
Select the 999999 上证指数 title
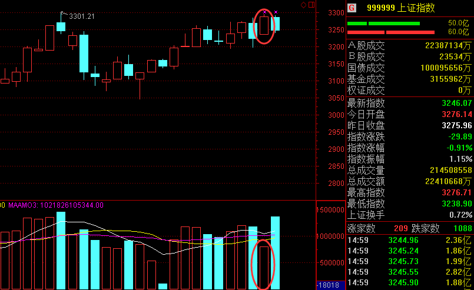point(401,8)
